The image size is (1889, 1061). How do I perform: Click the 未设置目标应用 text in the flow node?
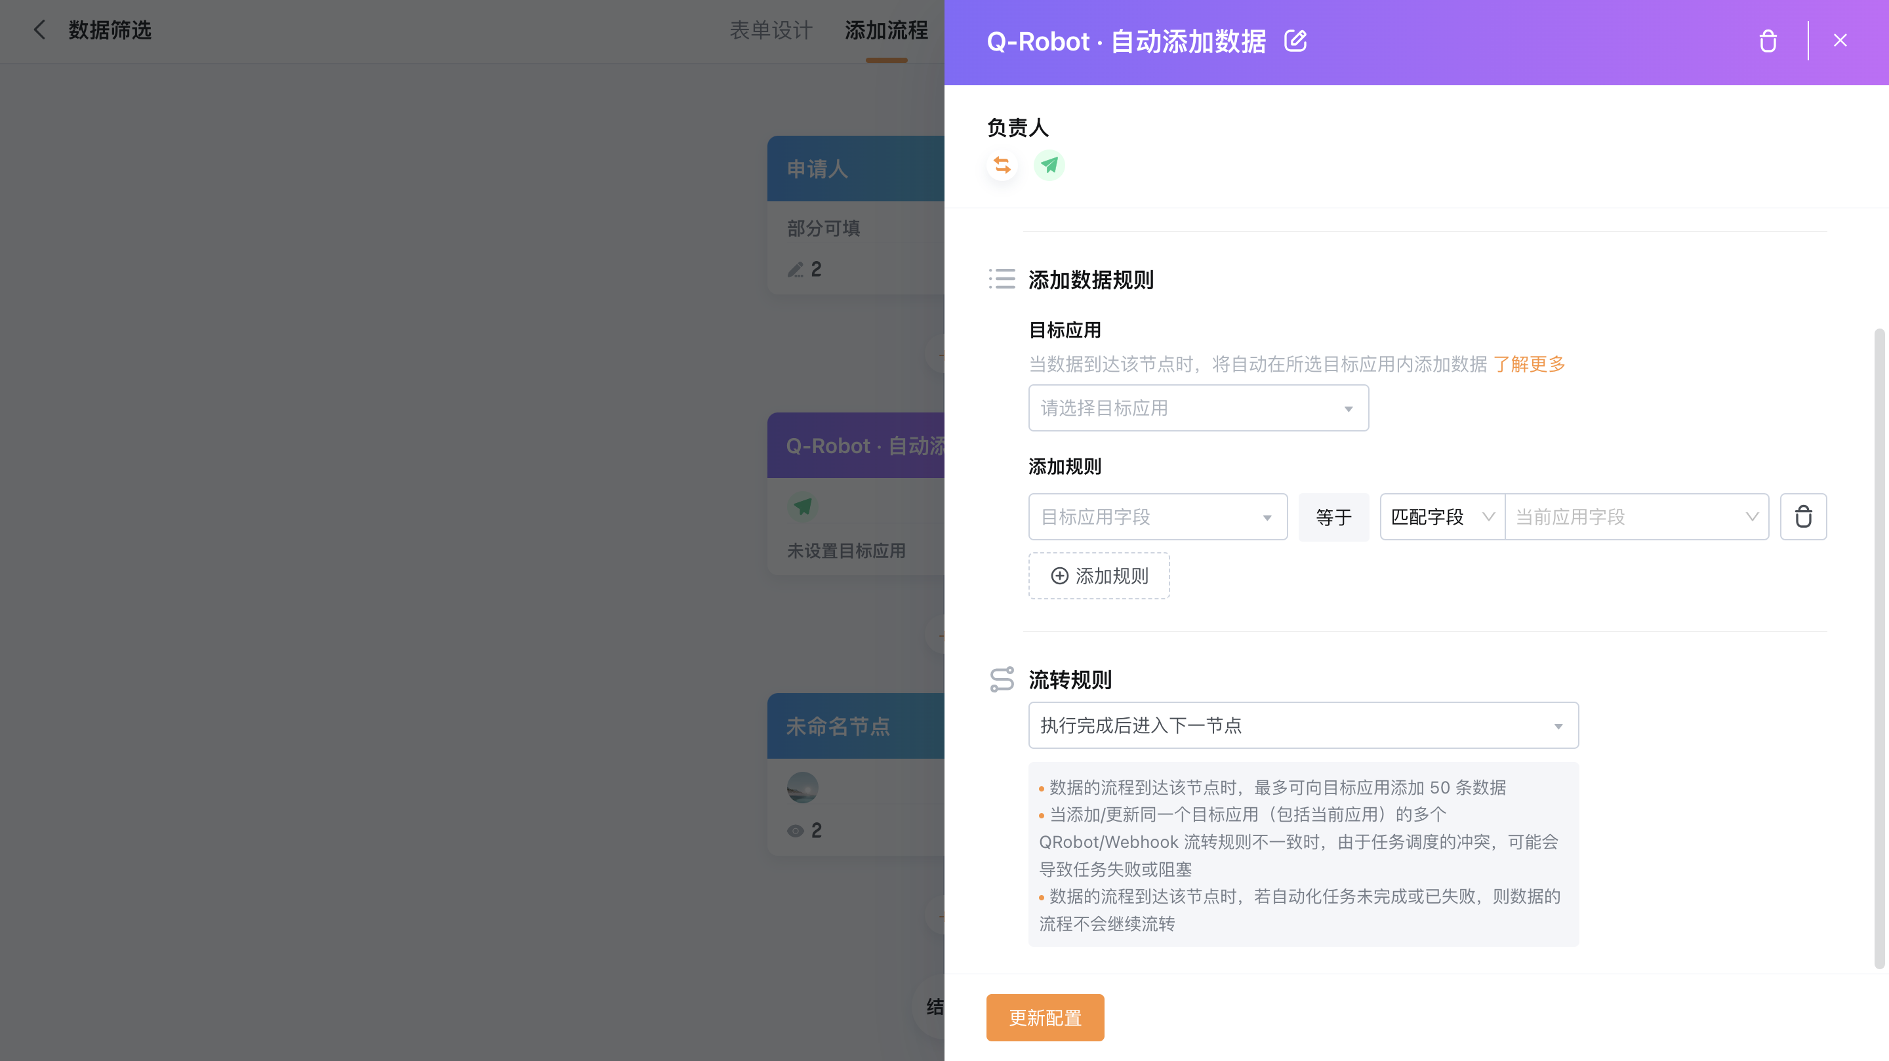(845, 551)
